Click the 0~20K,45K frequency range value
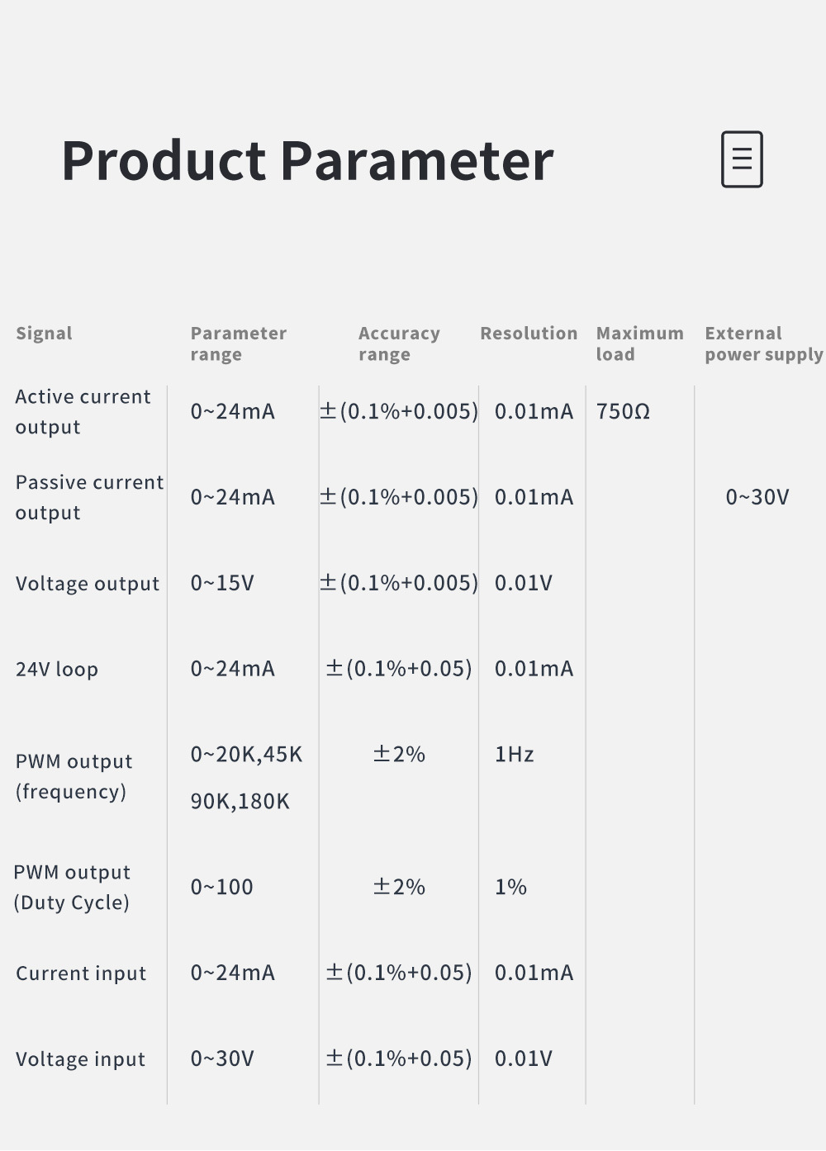This screenshot has width=826, height=1151. 246,755
